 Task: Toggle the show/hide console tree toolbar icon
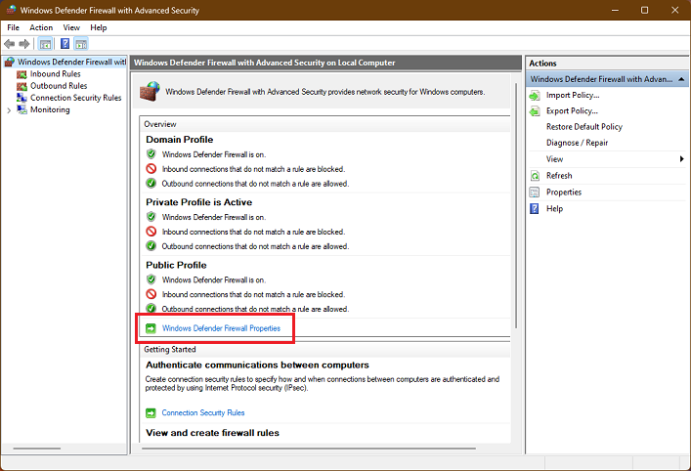[x=45, y=44]
